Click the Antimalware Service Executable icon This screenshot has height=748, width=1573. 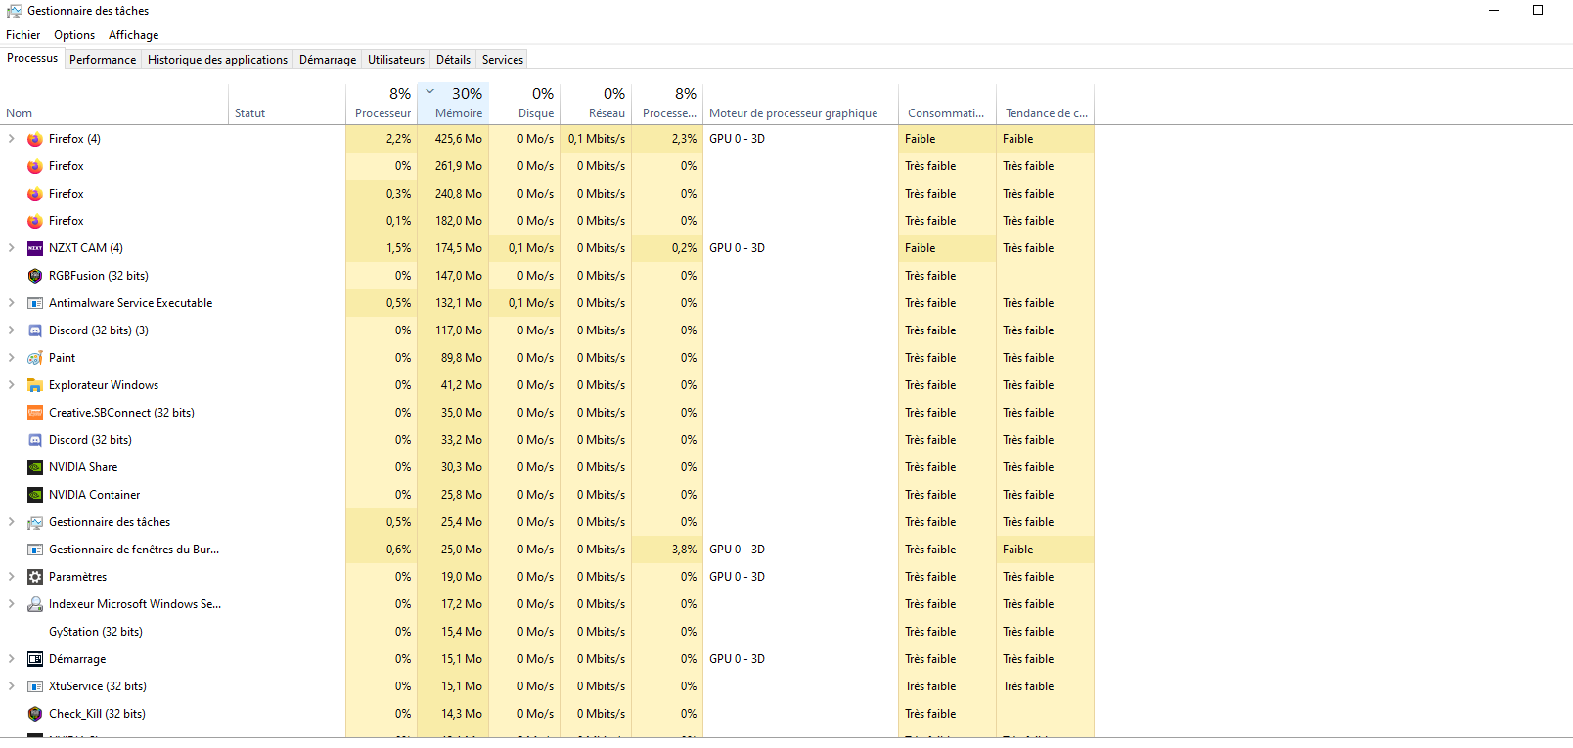pos(35,303)
